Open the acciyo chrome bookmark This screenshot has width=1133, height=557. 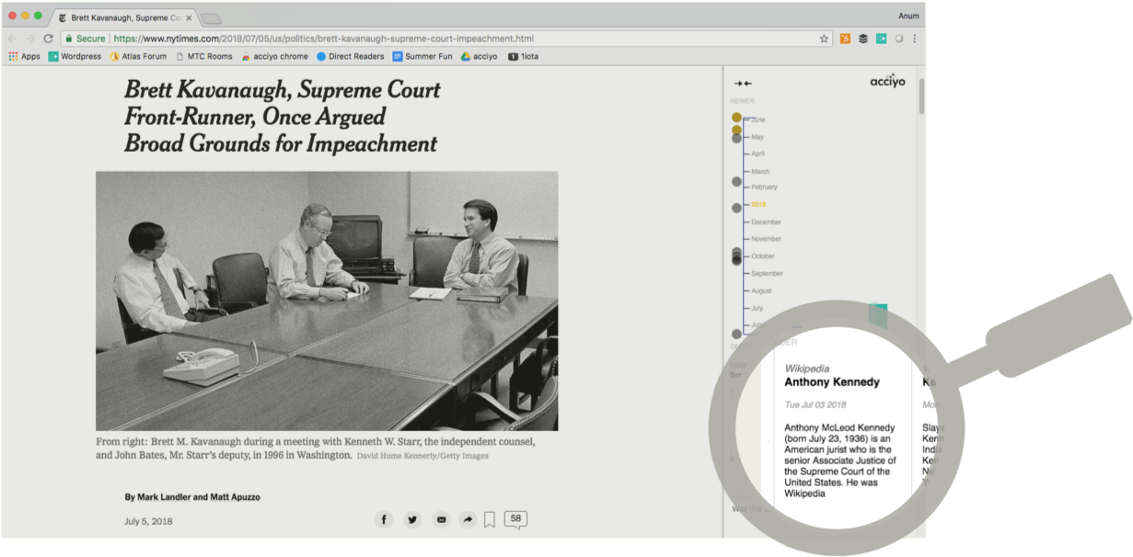pos(274,56)
